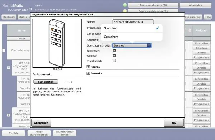
Task: Expand the Gewerke section plus icon
Action: click(88, 73)
